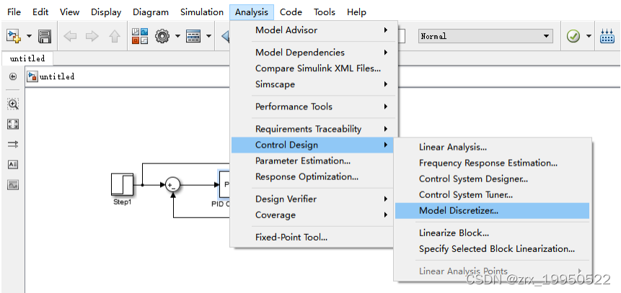Click the New Model toolbar icon
Screen dimensions: 621x293
(x=14, y=37)
